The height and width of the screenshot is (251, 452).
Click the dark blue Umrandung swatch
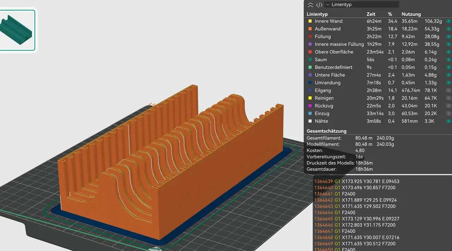[x=310, y=83]
